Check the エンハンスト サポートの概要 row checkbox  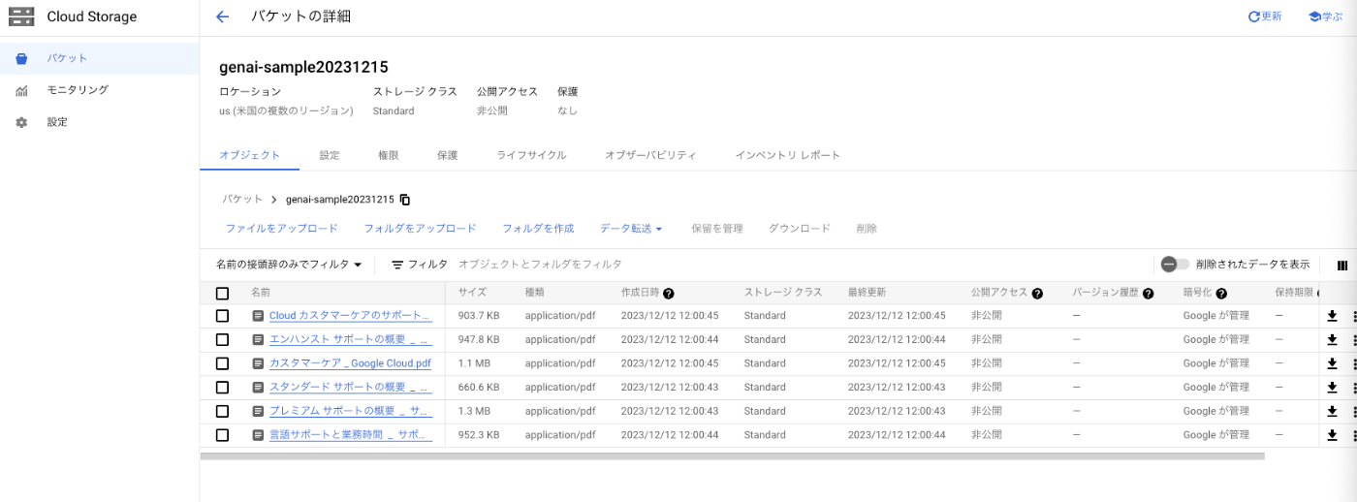tap(222, 340)
